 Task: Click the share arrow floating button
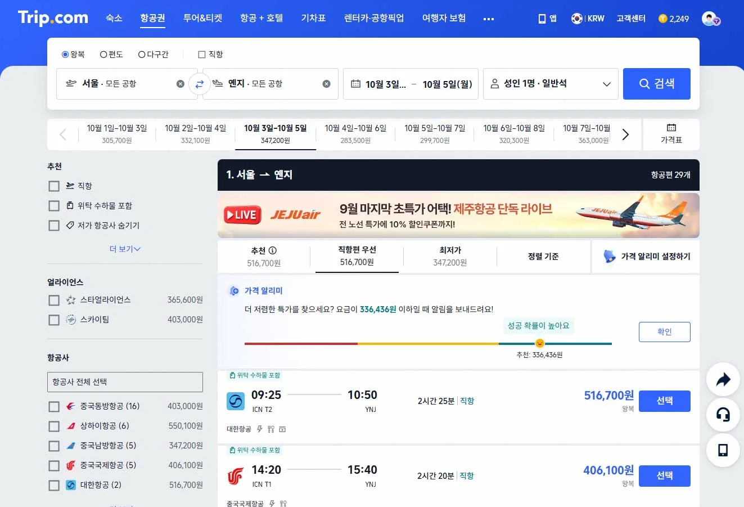(723, 380)
